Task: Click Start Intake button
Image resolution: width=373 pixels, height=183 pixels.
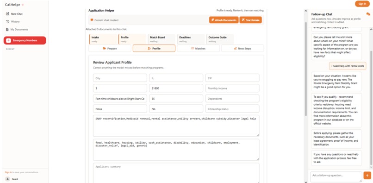Action: pyautogui.click(x=250, y=20)
